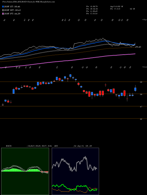Select the DOW ST: 50.46 label

coord(12,6)
